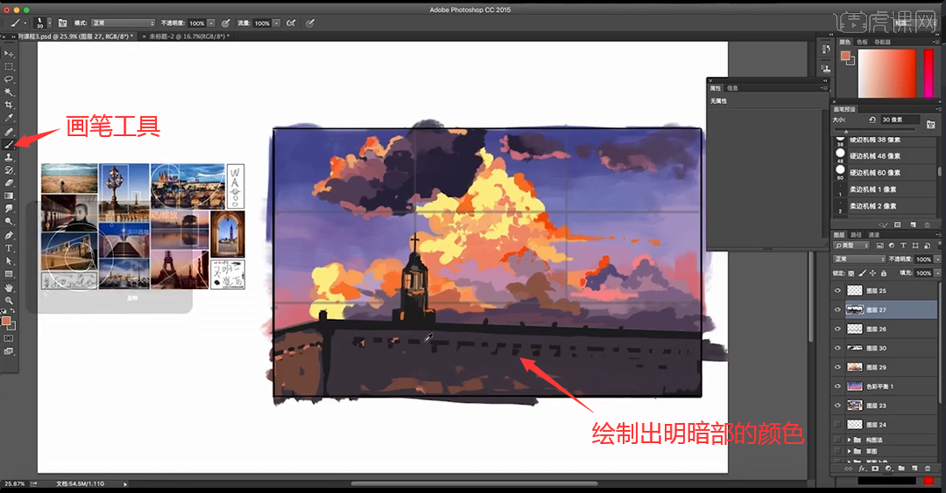The image size is (946, 493).
Task: Open the brush panel toggle in options bar
Action: (63, 23)
